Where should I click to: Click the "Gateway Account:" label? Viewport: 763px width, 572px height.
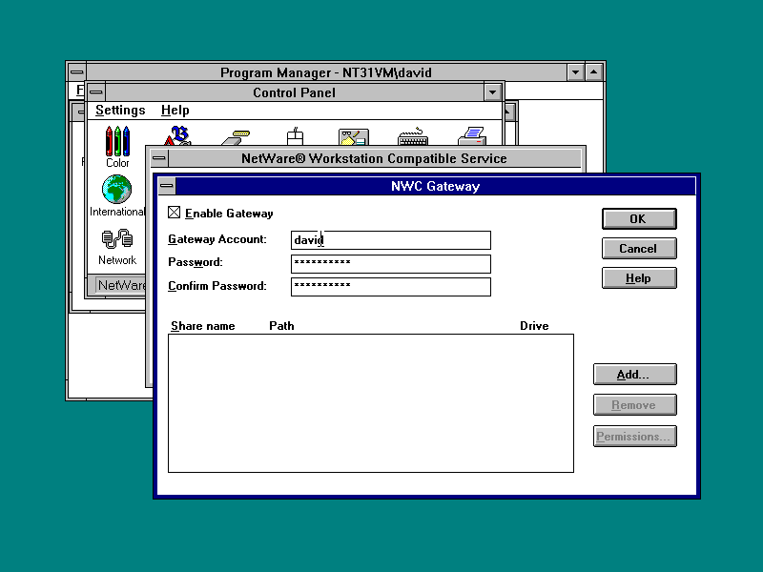pos(217,239)
